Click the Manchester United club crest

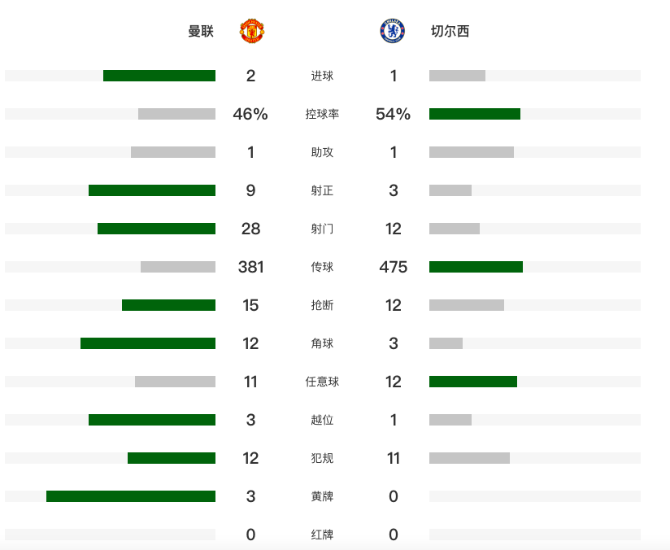point(252,31)
